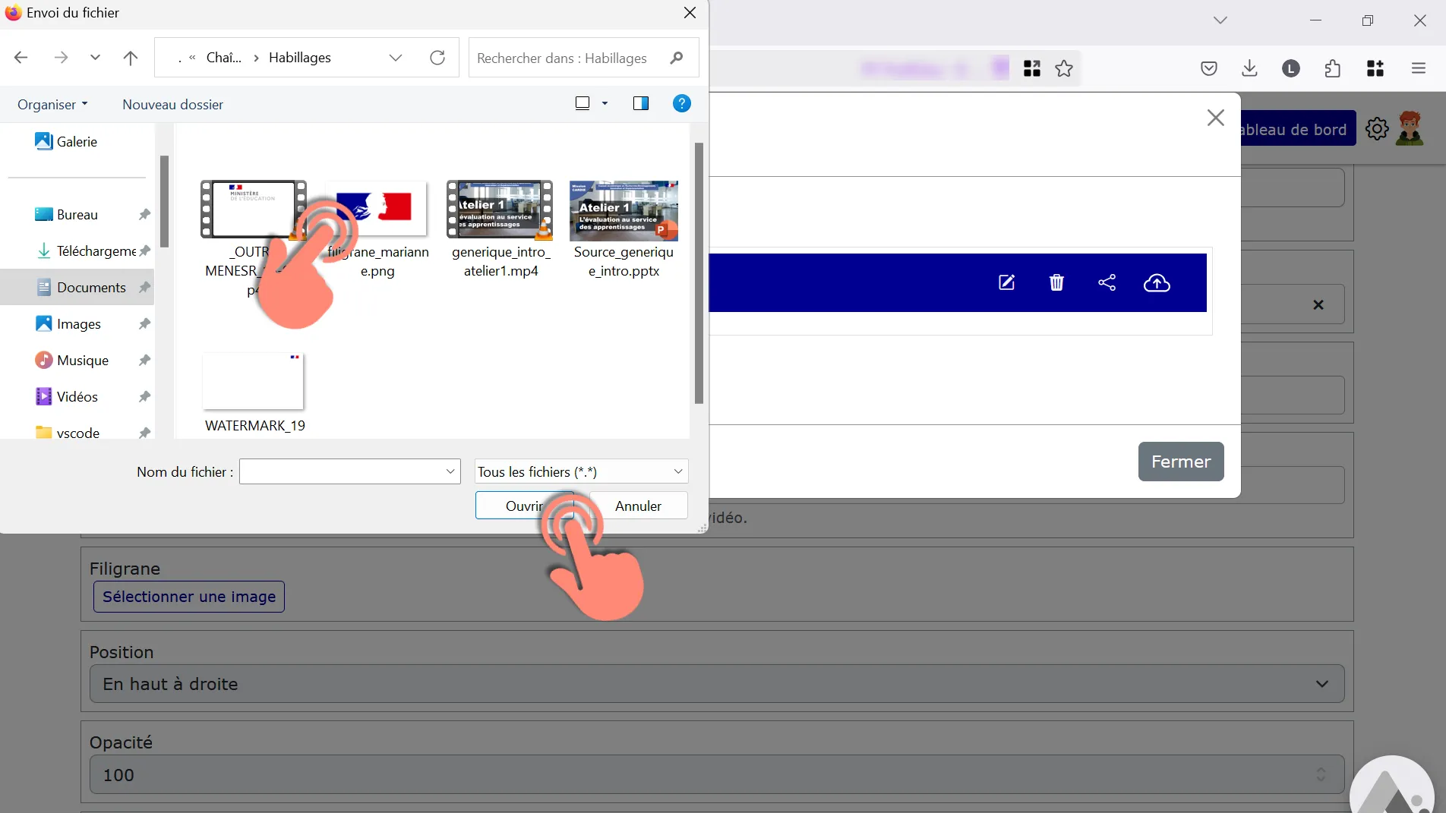Bookmark this page with the star icon

point(1064,69)
